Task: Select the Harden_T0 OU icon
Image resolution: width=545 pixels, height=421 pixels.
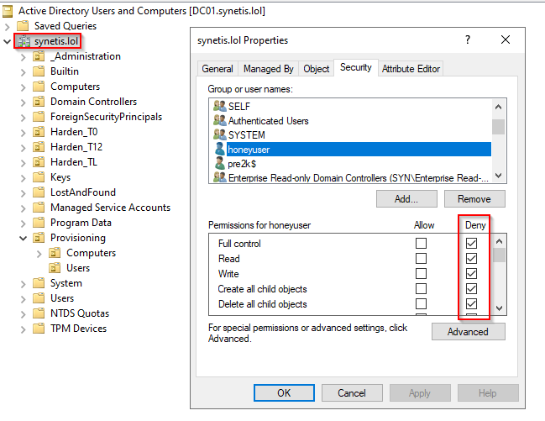Action: point(39,132)
